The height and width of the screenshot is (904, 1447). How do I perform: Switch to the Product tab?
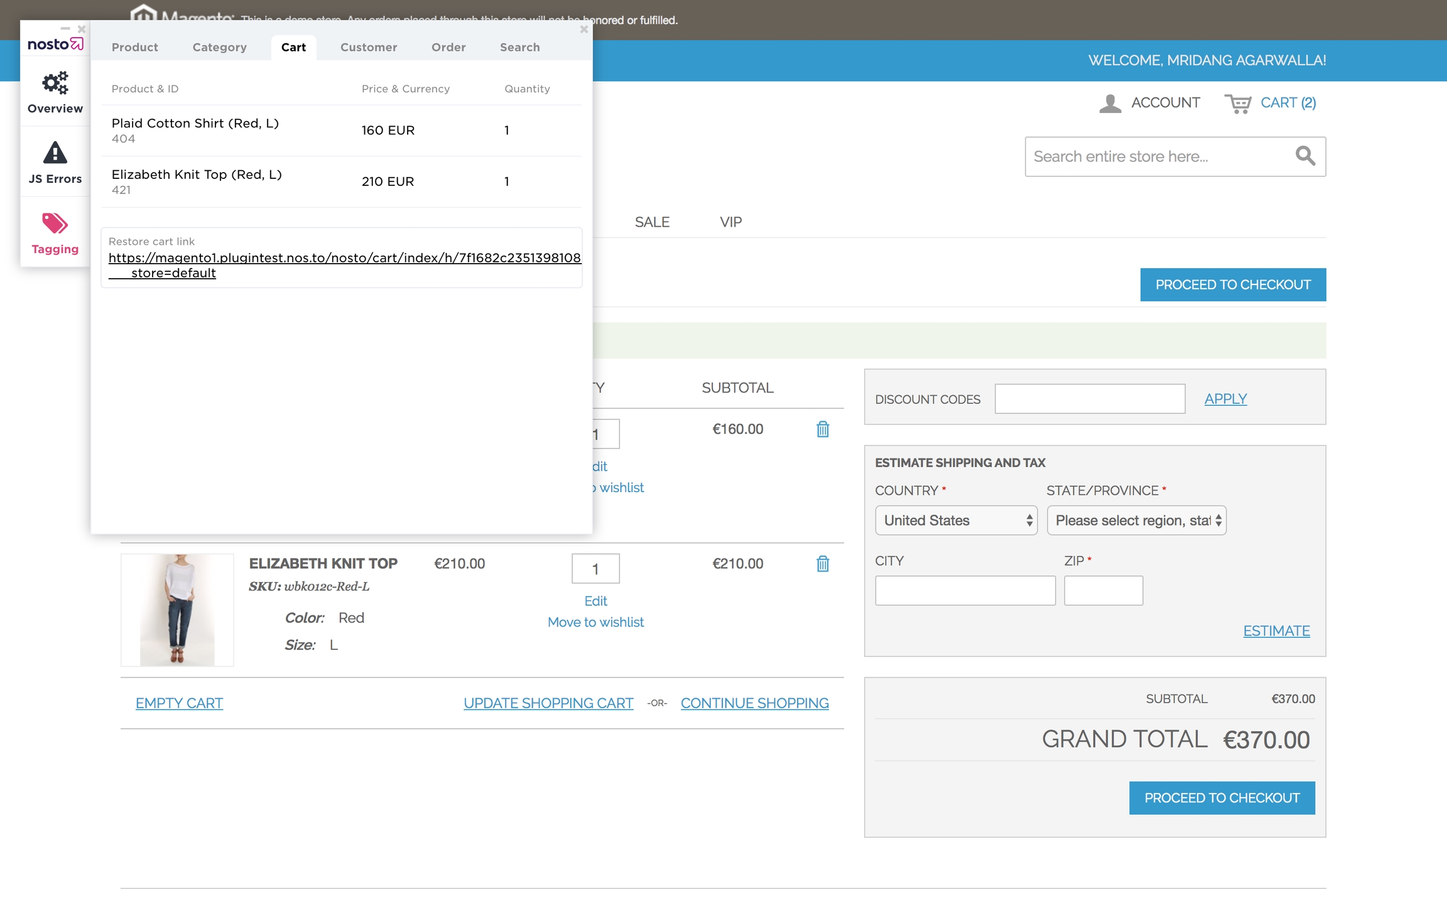(134, 47)
